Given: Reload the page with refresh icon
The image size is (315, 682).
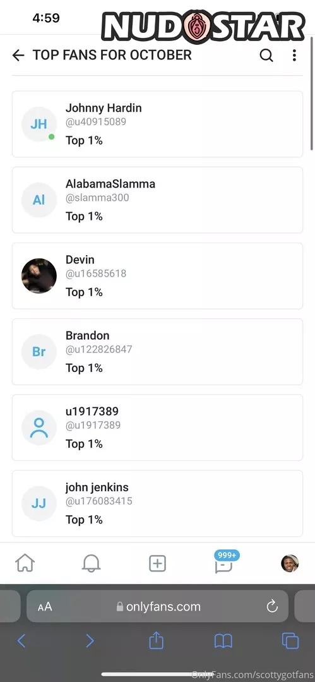Looking at the screenshot, I should click(x=272, y=606).
